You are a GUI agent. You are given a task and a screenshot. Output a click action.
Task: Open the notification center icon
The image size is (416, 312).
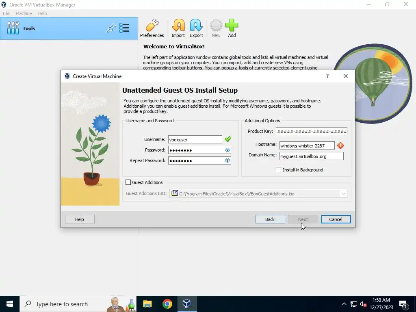pos(403,304)
